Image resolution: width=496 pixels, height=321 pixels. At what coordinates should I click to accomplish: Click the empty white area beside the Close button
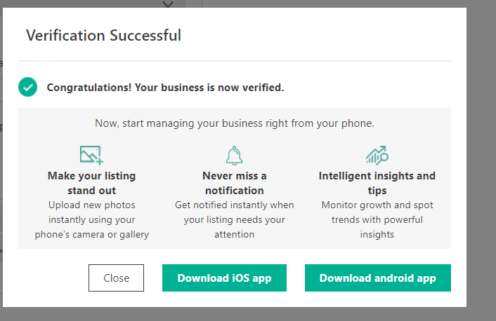(51, 278)
